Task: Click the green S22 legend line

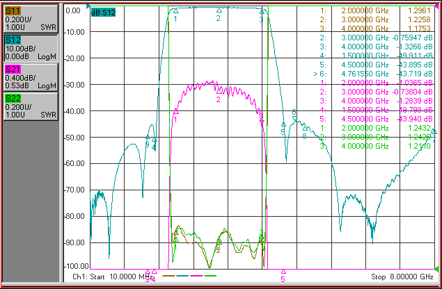Action: pos(210,276)
